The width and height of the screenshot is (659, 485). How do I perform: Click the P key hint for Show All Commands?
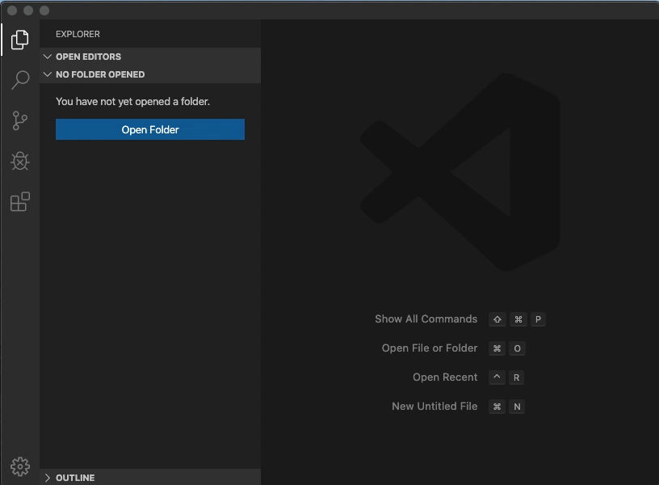[538, 319]
